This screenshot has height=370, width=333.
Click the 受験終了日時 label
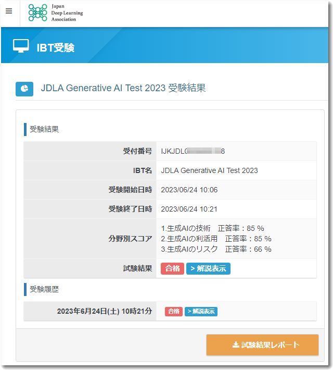click(x=130, y=209)
